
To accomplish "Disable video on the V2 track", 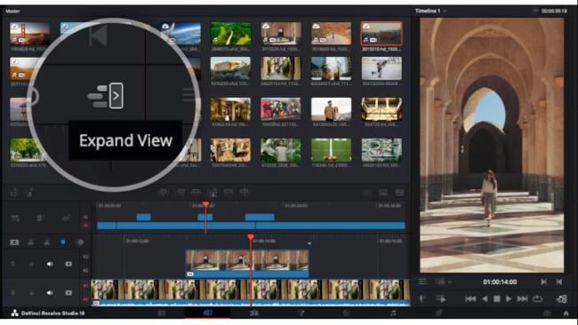I will [x=68, y=264].
